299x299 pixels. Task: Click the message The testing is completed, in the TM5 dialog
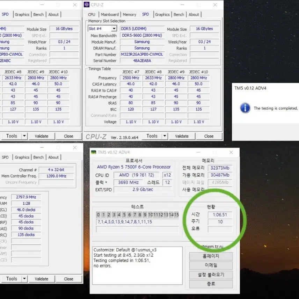276,108
